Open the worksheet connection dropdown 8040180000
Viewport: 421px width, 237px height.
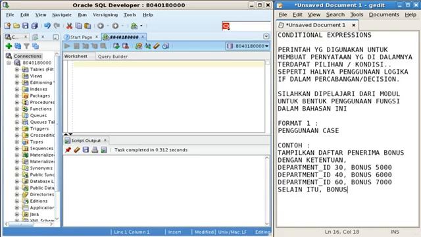coord(247,46)
